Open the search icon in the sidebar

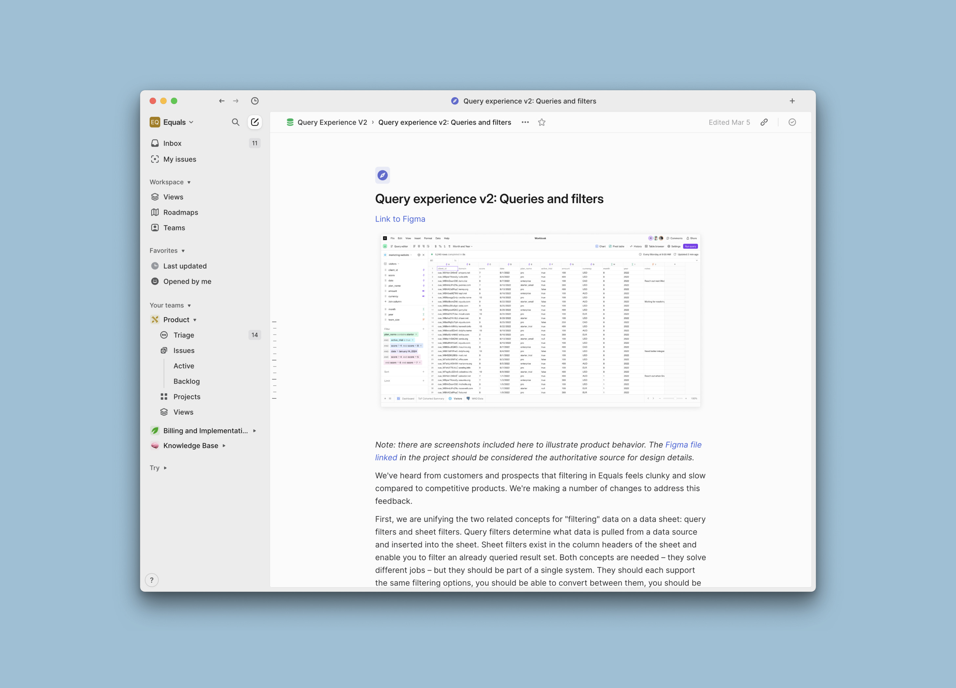(x=236, y=122)
